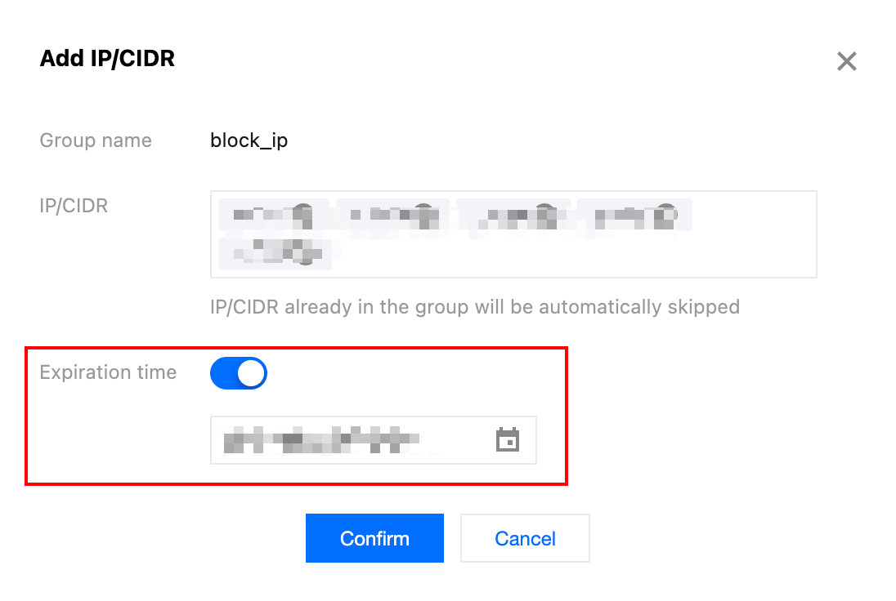The image size is (896, 601).
Task: Select the second-row IP tag's text
Action: click(262, 252)
